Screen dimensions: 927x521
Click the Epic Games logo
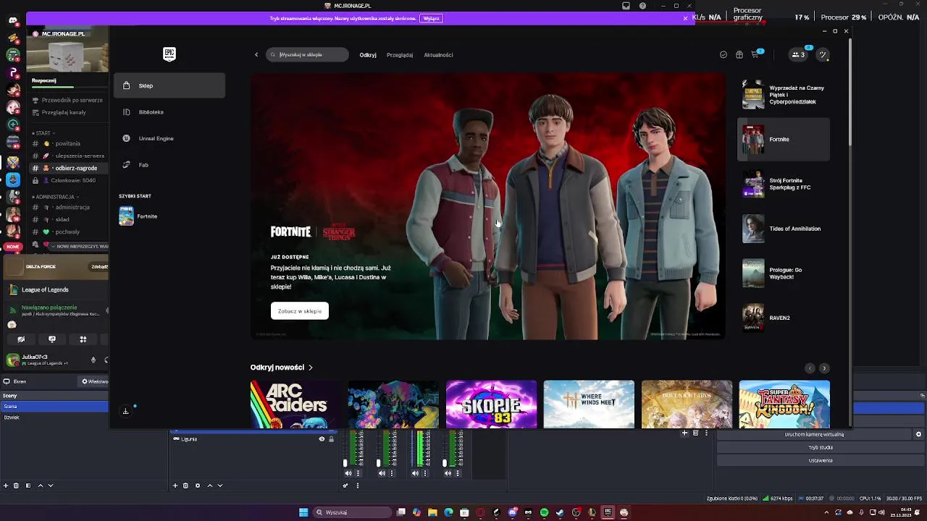(169, 54)
